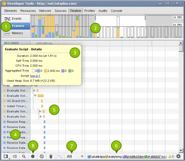
Task: Switch to the Network tab
Action: (45, 11)
